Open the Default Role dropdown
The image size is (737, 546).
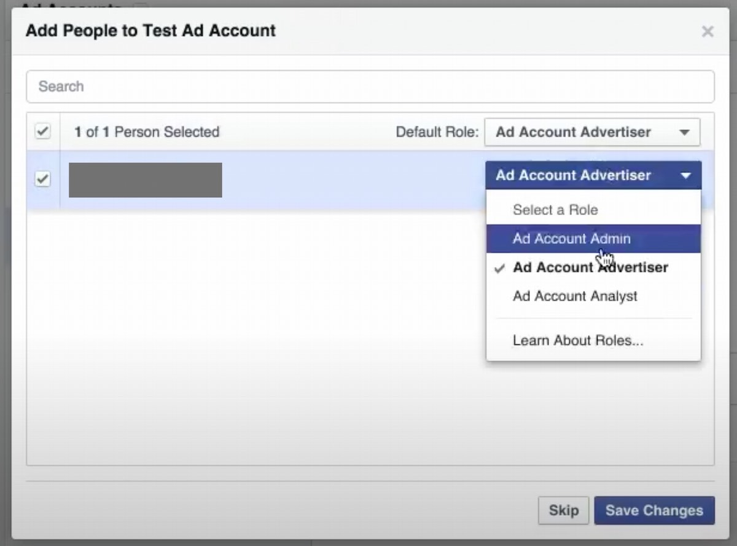point(591,132)
